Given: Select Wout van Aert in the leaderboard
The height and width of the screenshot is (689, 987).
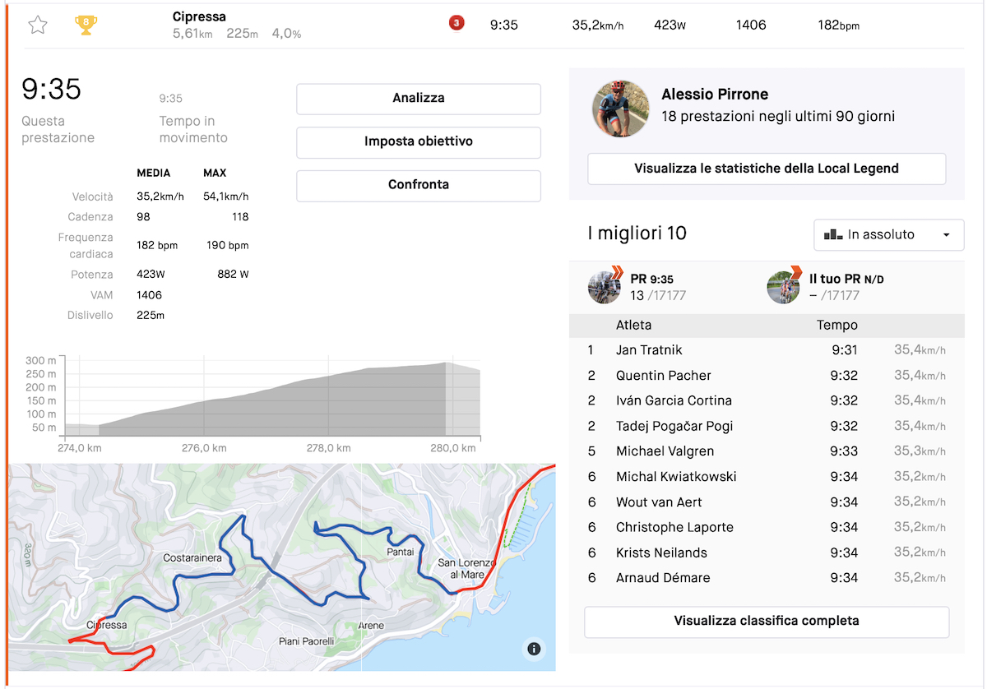Looking at the screenshot, I should point(659,502).
